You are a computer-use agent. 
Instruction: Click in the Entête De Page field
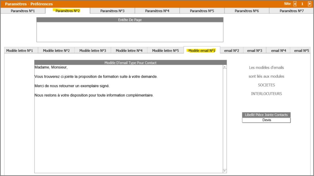pyautogui.click(x=130, y=32)
